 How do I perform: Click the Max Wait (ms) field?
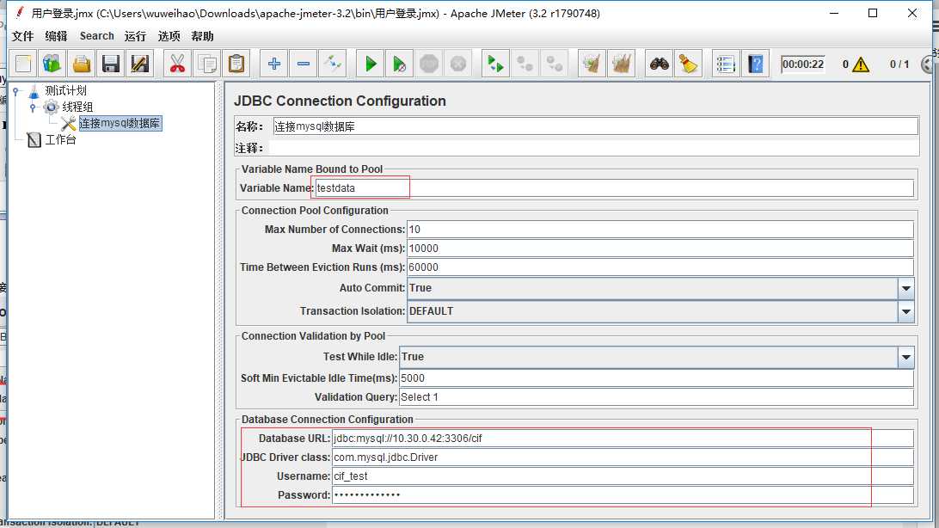pyautogui.click(x=660, y=249)
